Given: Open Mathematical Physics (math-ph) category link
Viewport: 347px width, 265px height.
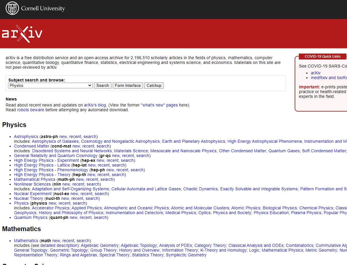Looking at the screenshot, I should [x=34, y=180].
